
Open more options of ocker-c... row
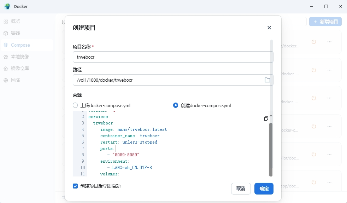(x=329, y=126)
